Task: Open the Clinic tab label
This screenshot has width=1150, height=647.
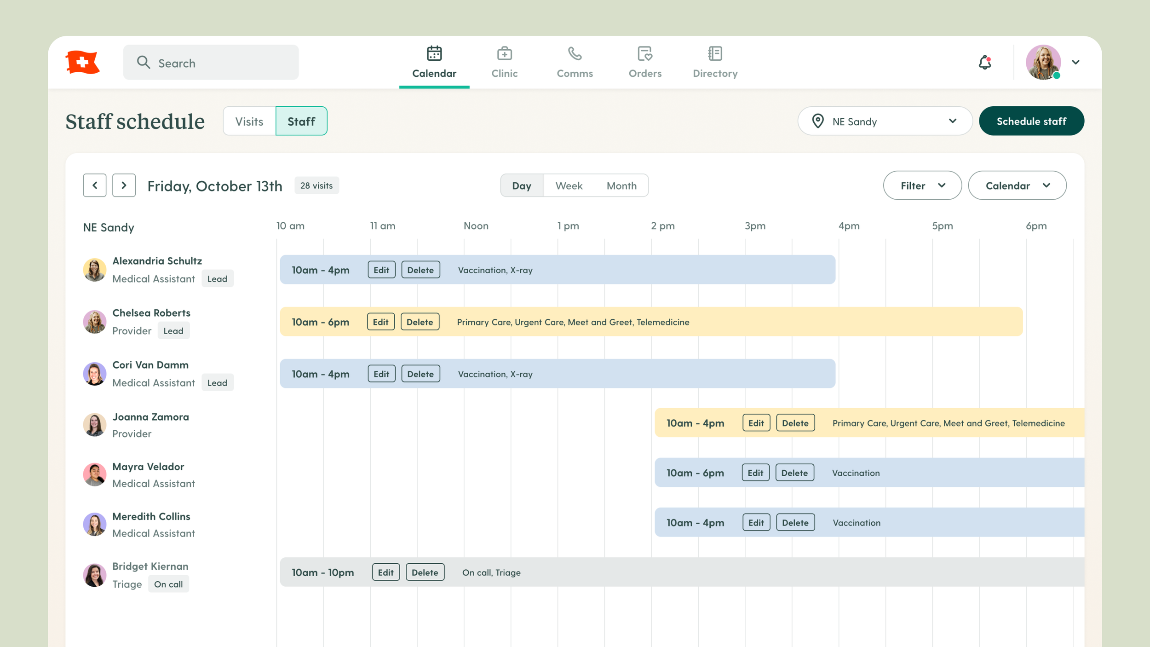Action: pos(505,73)
